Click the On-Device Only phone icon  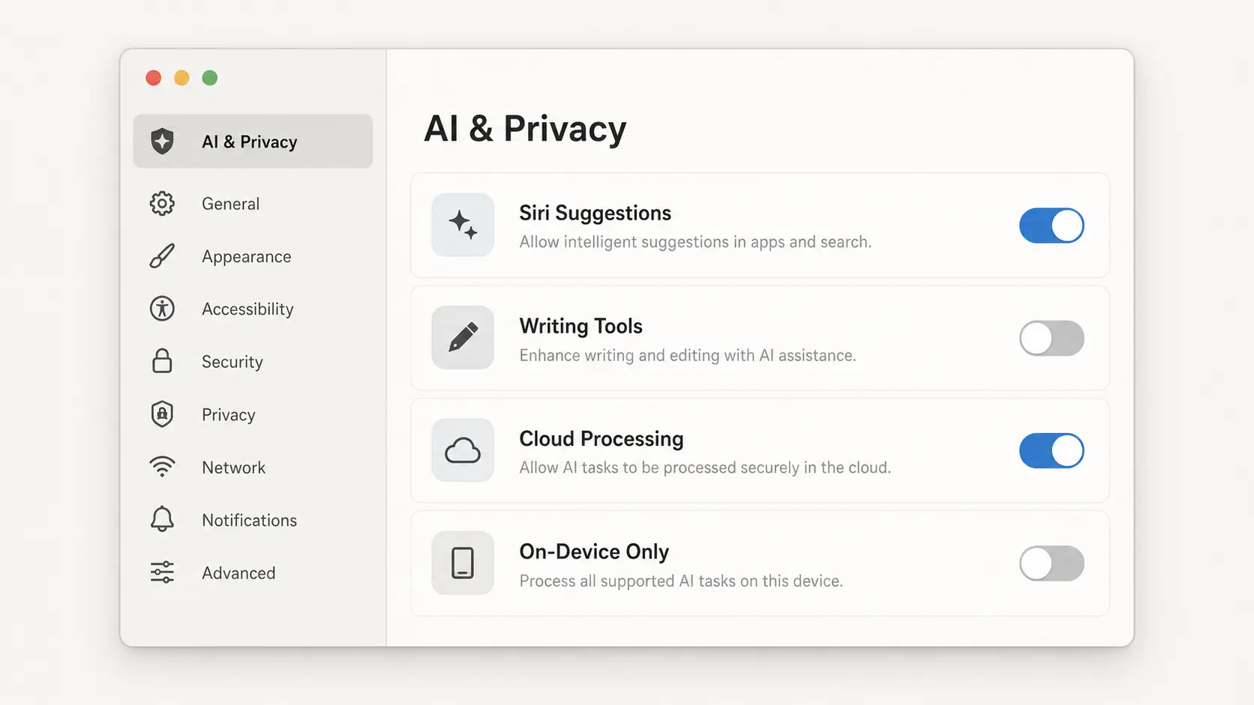[x=463, y=563]
